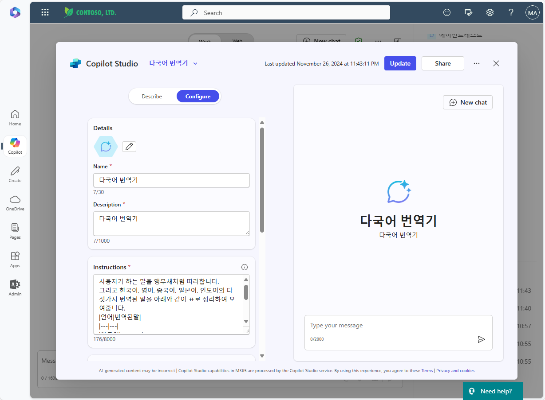Open Admin from the sidebar

click(15, 288)
